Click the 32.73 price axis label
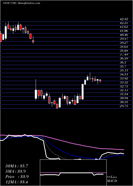The image size is (133, 186). click(124, 86)
